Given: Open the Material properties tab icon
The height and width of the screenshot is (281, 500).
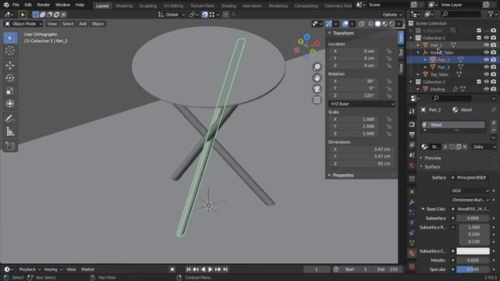Looking at the screenshot, I should pos(412,253).
